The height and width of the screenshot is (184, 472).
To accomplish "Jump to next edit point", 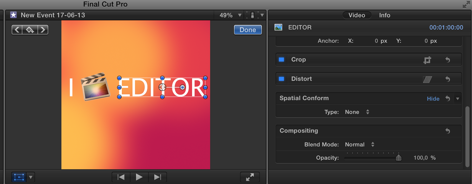I will [x=158, y=177].
